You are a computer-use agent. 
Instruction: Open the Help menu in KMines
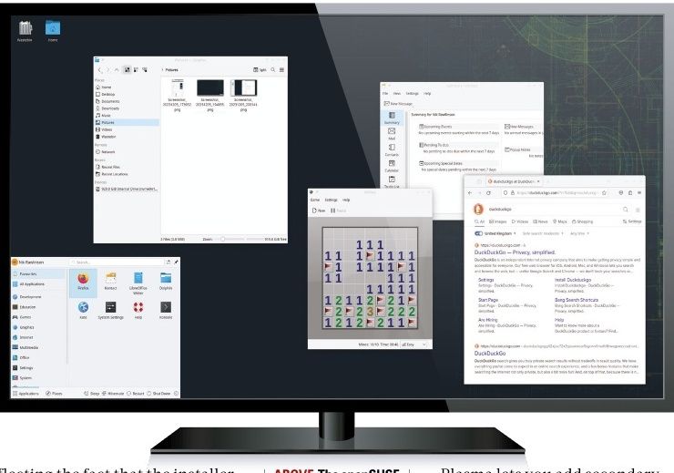coord(346,200)
